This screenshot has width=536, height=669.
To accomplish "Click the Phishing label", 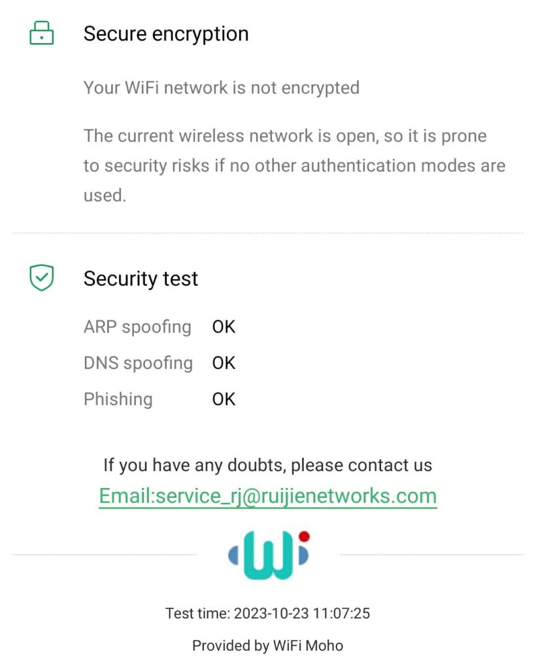I will [x=118, y=399].
